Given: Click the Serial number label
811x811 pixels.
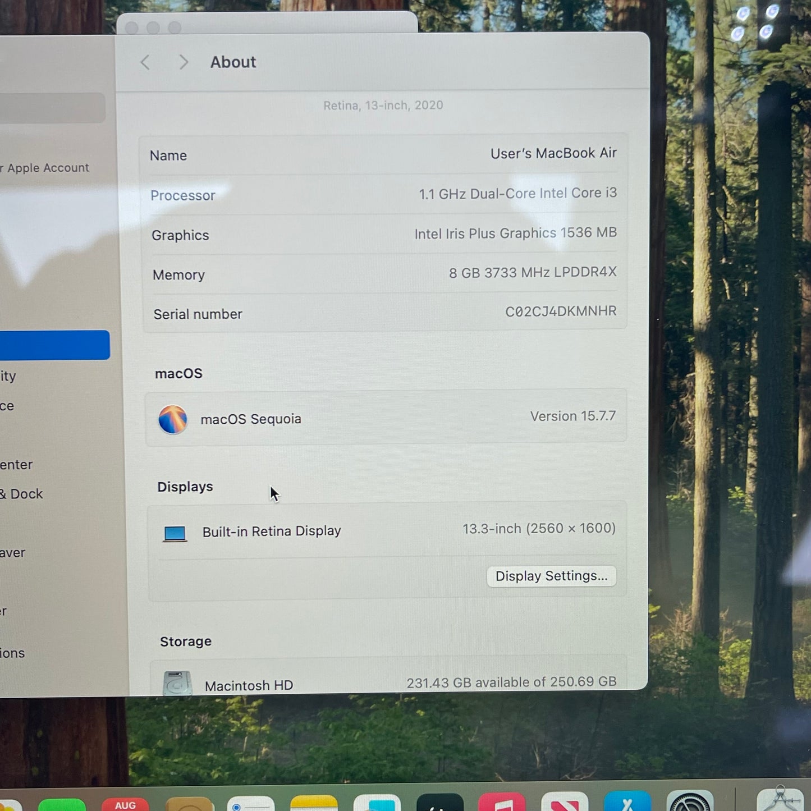Looking at the screenshot, I should tap(198, 314).
